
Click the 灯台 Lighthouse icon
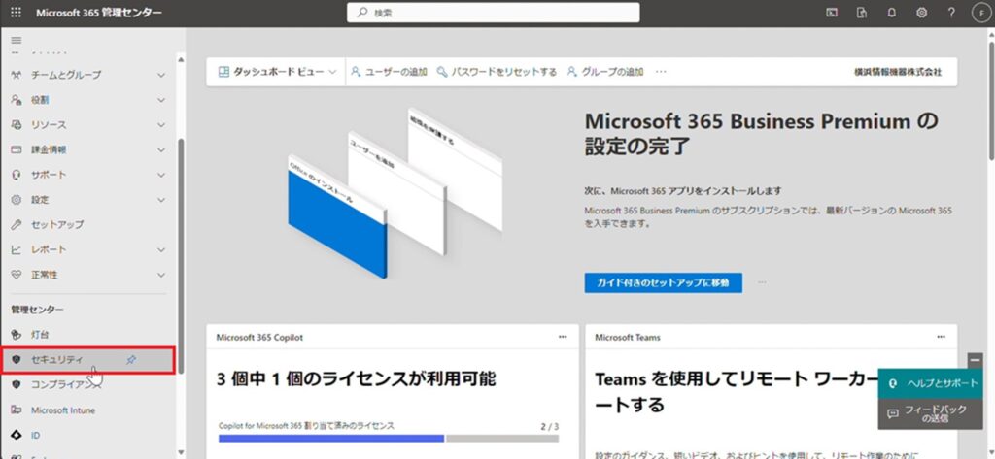(x=17, y=334)
